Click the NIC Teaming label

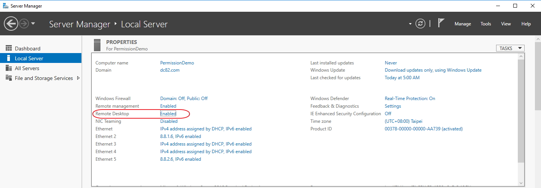point(108,121)
